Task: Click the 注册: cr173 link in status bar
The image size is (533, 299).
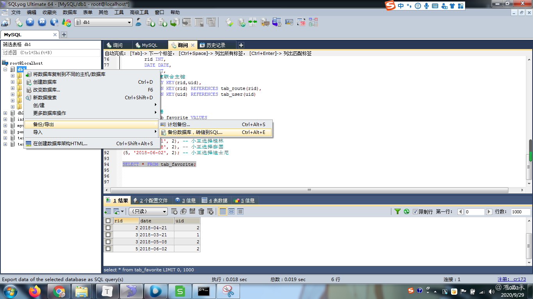Action: [512, 280]
